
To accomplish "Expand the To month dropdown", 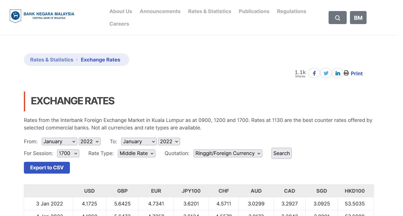I will (139, 141).
